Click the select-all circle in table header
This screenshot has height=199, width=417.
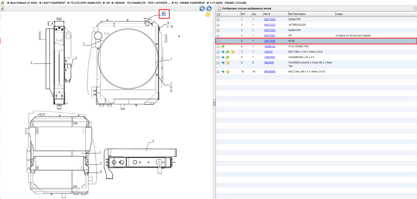(x=218, y=14)
